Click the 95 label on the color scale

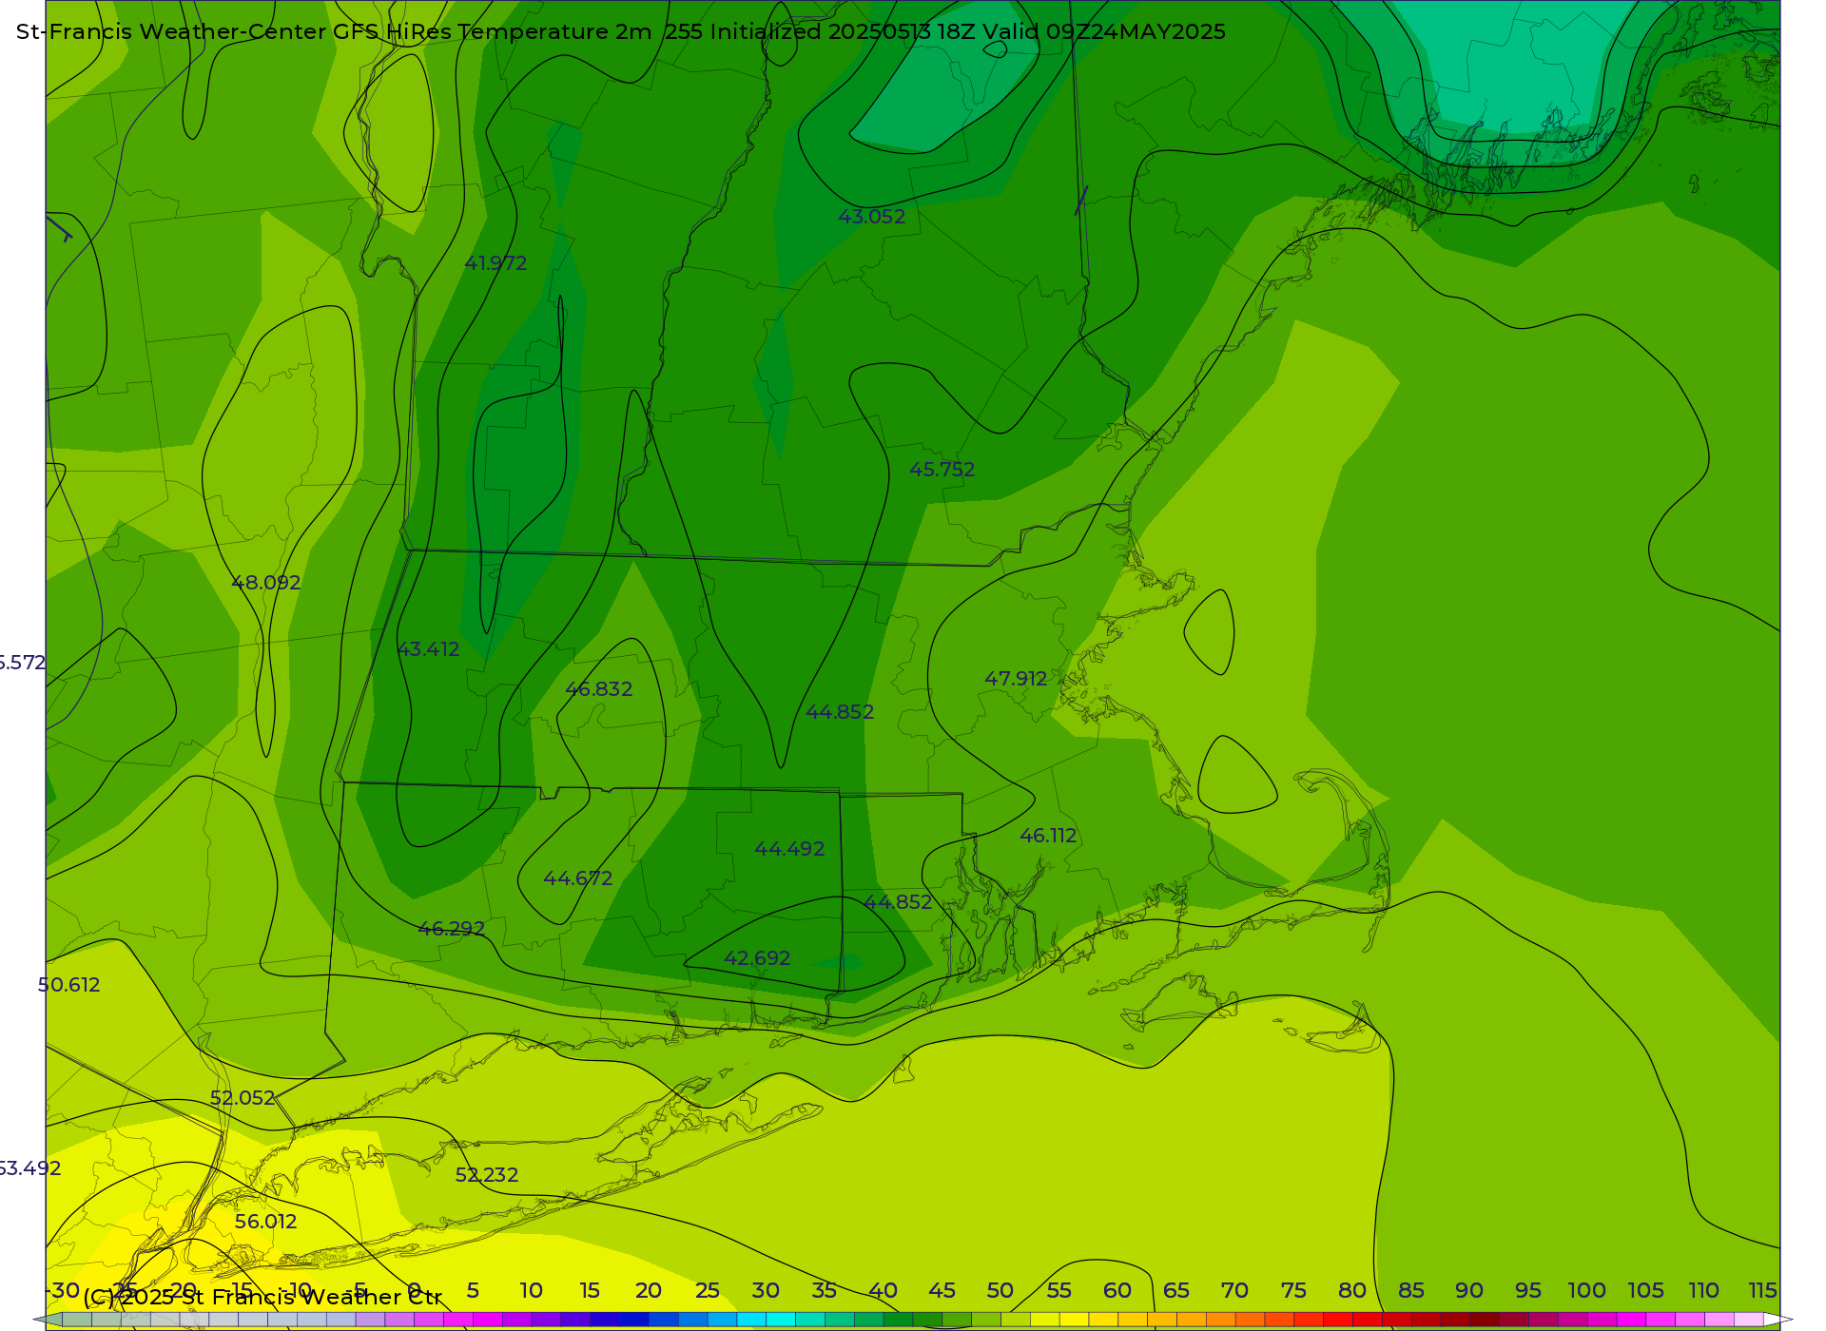1528,1291
